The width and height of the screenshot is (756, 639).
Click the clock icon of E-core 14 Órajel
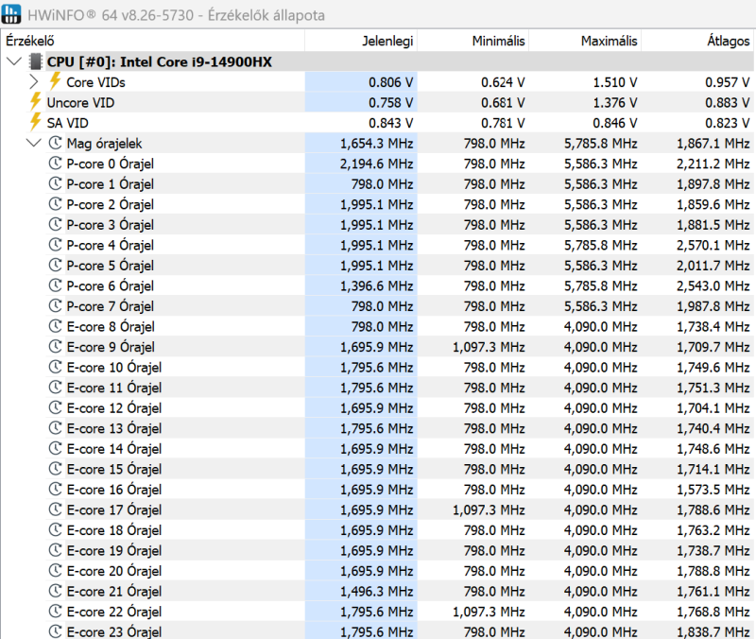point(56,448)
